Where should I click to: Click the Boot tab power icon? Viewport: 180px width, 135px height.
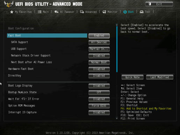125,12
